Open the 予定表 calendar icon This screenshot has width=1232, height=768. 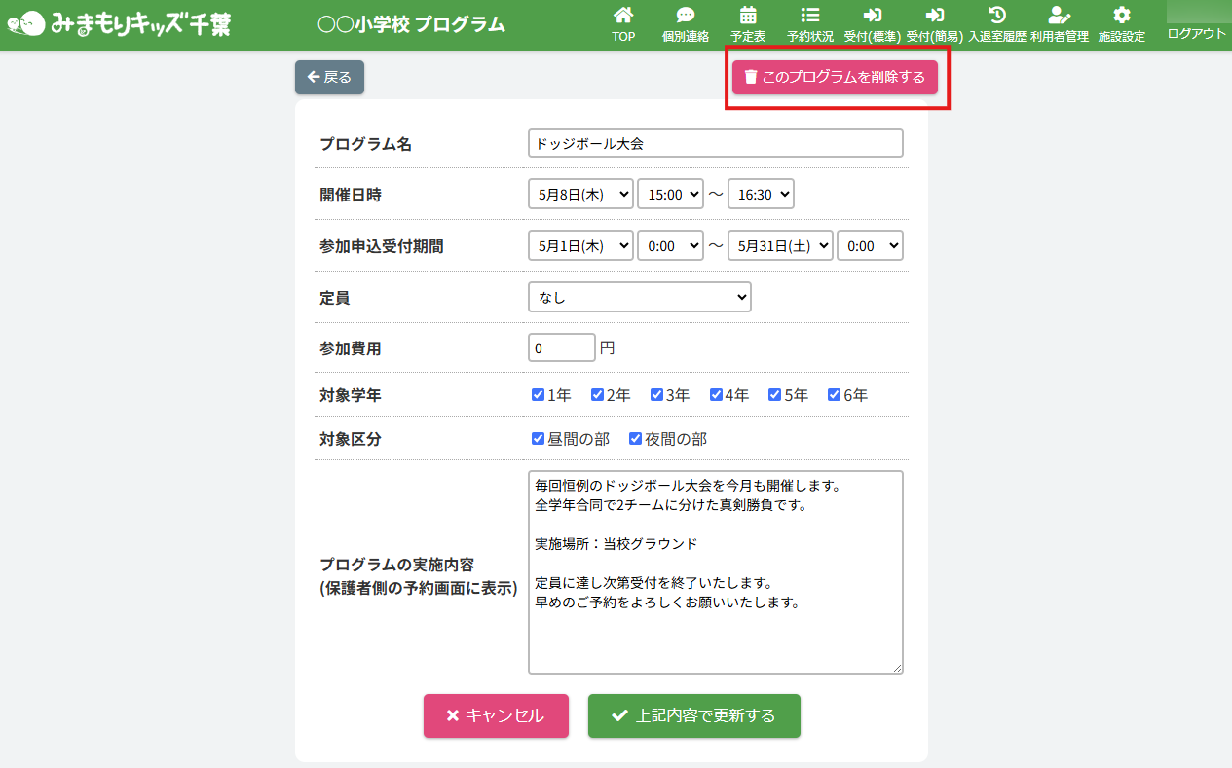748,16
